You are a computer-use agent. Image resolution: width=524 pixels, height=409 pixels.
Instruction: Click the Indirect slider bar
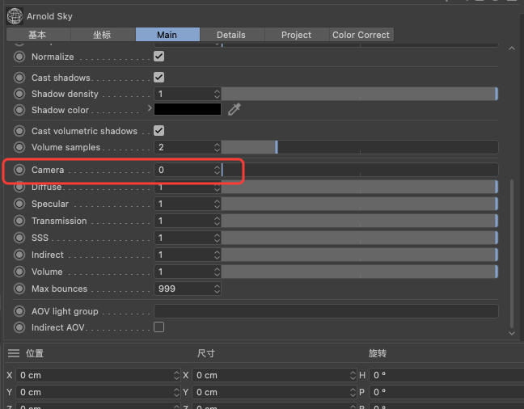360,255
